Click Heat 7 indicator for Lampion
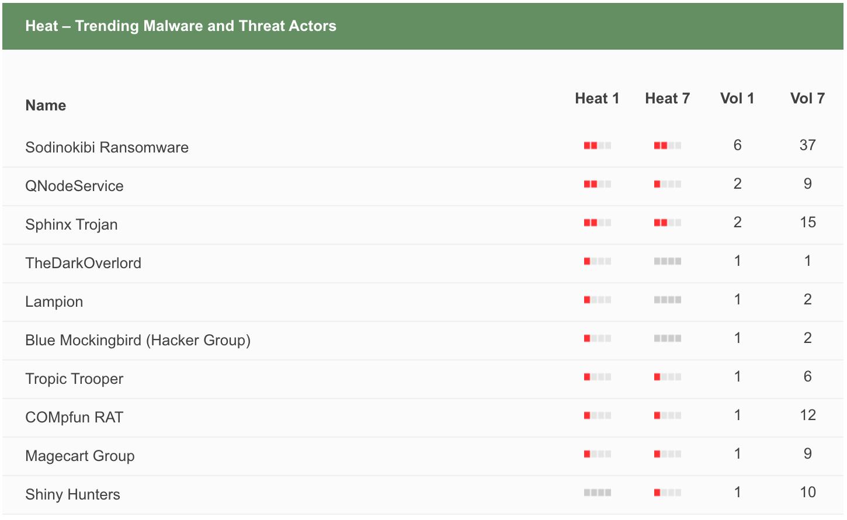The image size is (847, 520). [667, 300]
